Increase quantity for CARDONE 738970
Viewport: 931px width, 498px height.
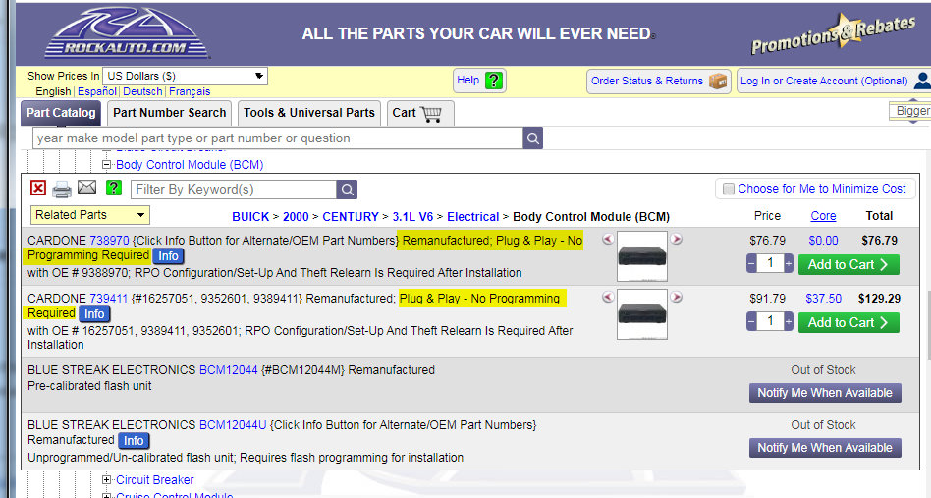tap(788, 263)
